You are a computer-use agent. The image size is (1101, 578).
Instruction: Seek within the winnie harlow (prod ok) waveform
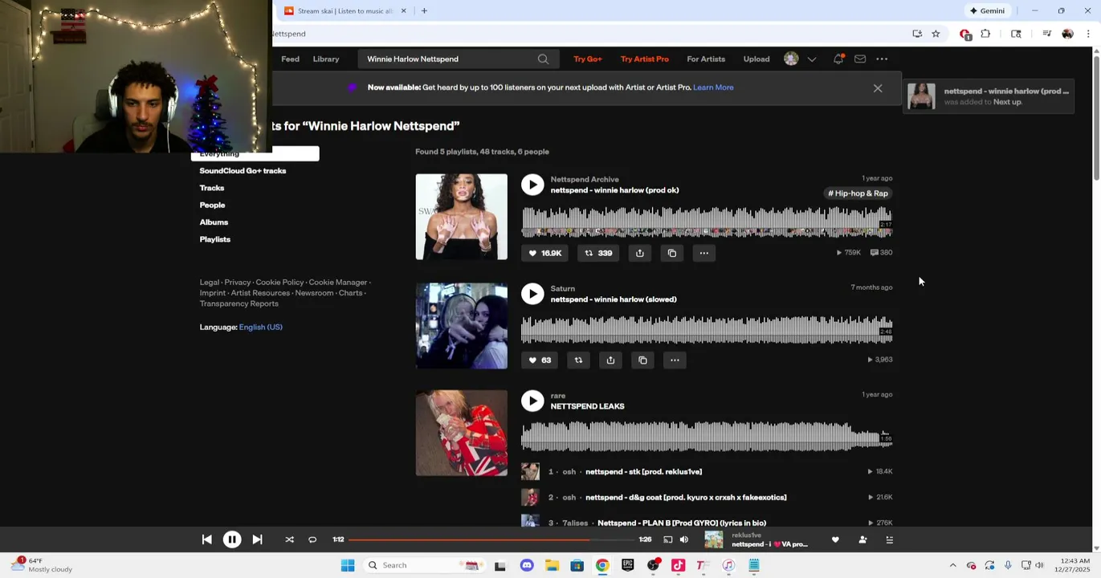click(x=707, y=222)
